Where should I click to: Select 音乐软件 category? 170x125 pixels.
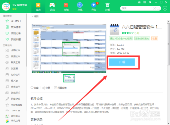pos(13,87)
